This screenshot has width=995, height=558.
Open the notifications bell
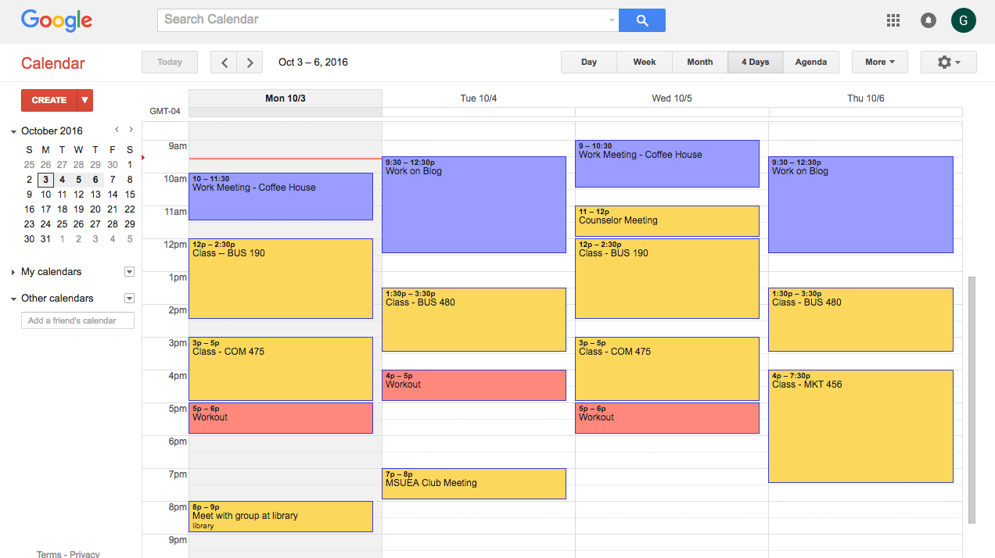pyautogui.click(x=929, y=20)
